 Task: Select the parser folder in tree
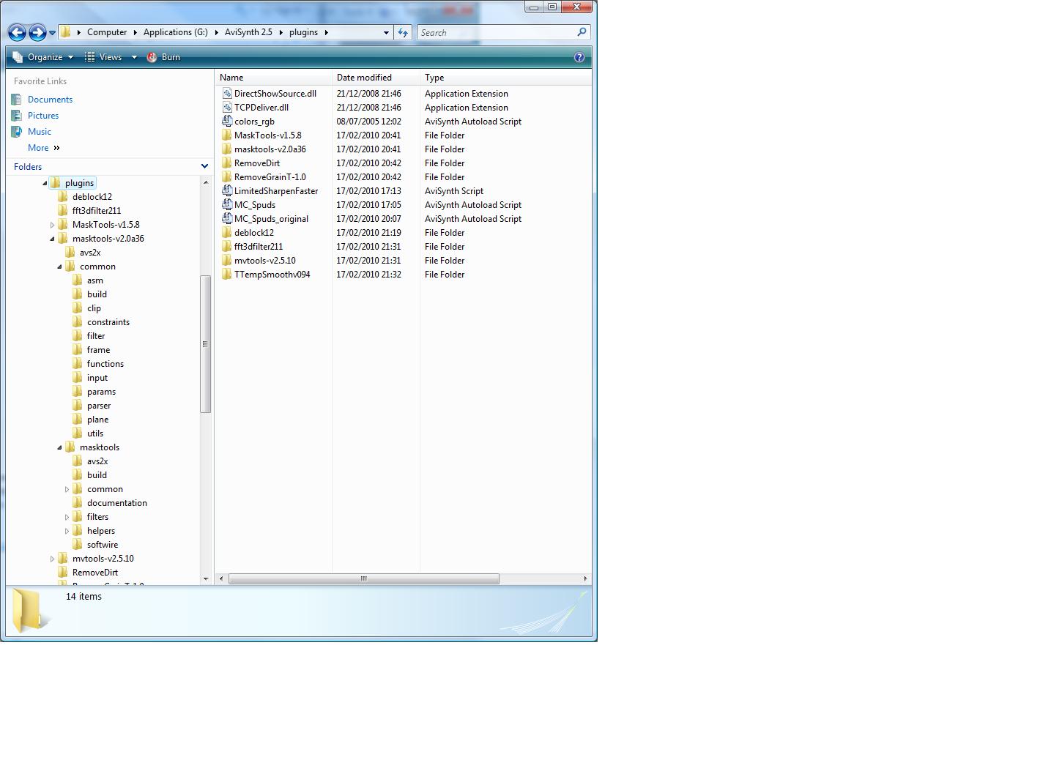point(99,406)
